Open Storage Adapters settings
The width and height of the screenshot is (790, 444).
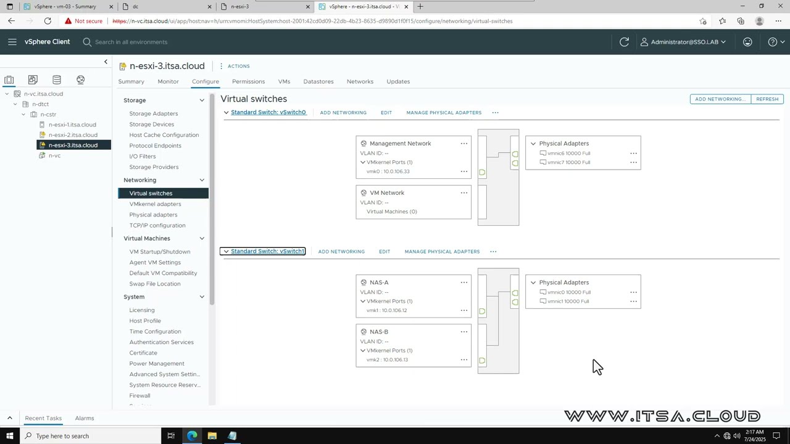pos(154,113)
